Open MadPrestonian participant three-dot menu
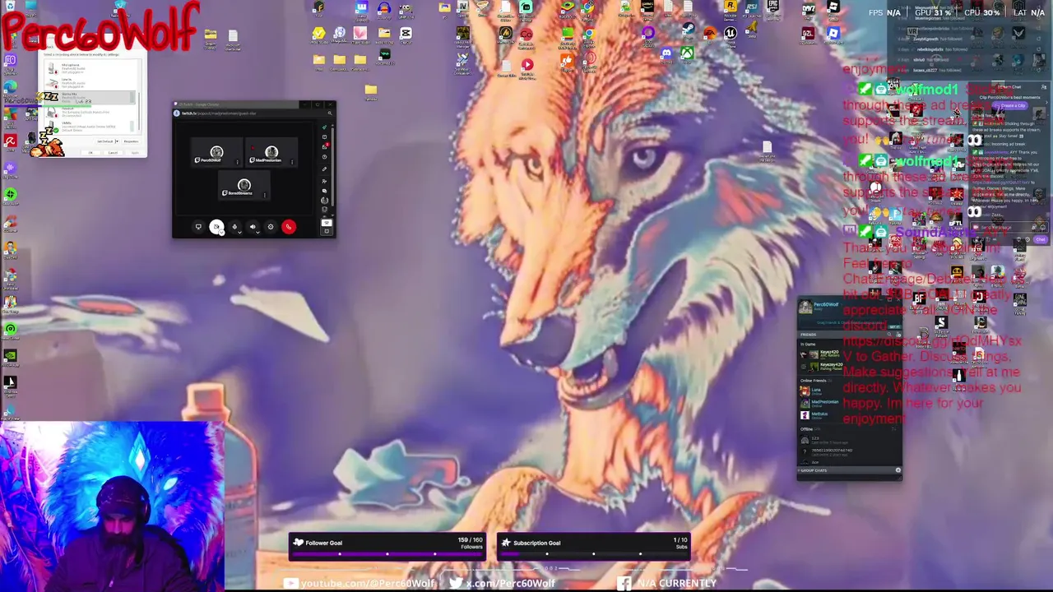The width and height of the screenshot is (1053, 592). click(x=292, y=162)
